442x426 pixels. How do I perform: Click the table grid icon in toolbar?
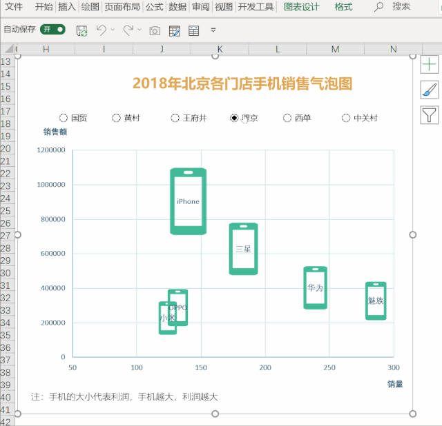point(193,31)
